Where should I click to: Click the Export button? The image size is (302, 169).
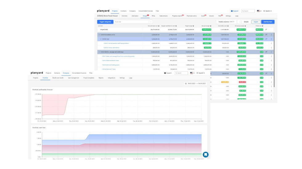pyautogui.click(x=255, y=22)
